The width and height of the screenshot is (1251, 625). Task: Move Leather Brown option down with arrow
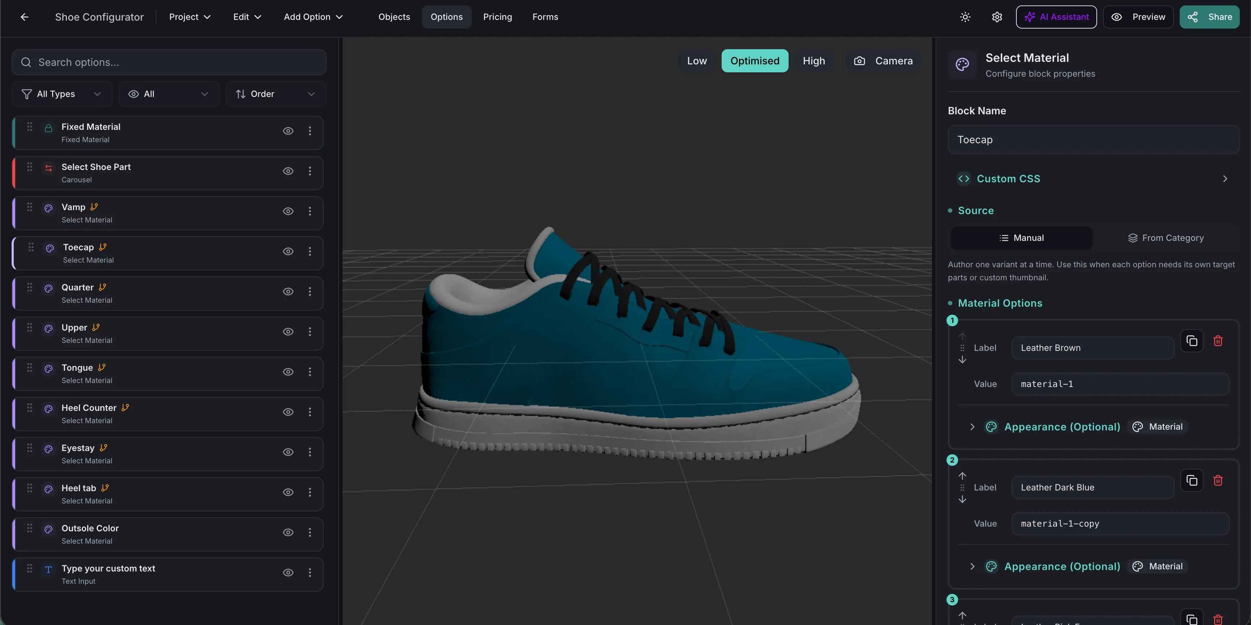click(x=962, y=360)
